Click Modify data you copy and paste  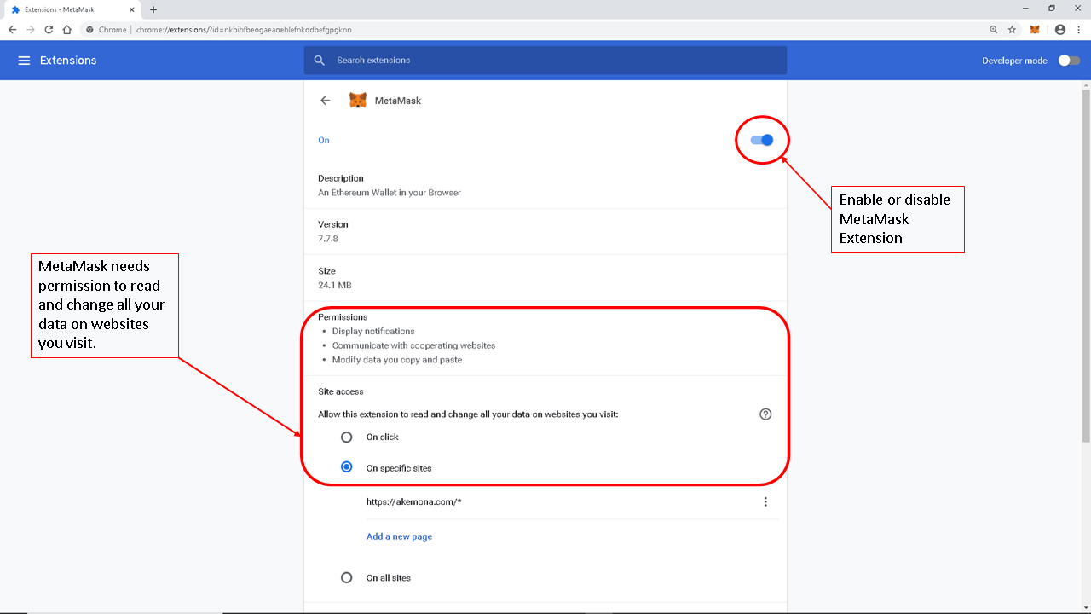[397, 360]
